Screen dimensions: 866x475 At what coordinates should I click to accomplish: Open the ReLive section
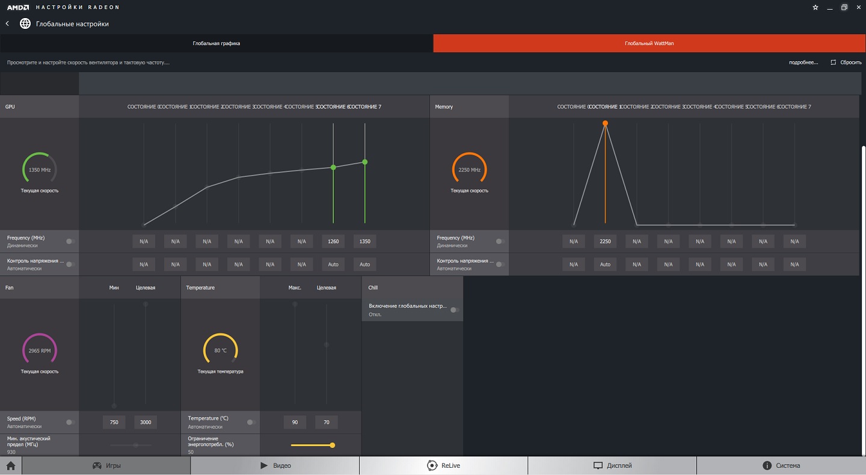point(444,465)
